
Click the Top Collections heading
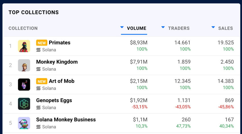coord(34,12)
